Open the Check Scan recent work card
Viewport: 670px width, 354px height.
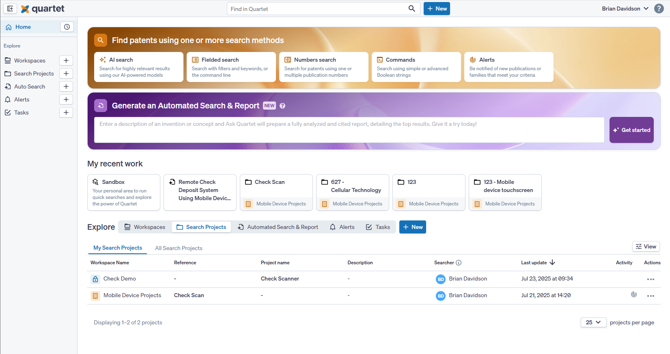coord(276,192)
